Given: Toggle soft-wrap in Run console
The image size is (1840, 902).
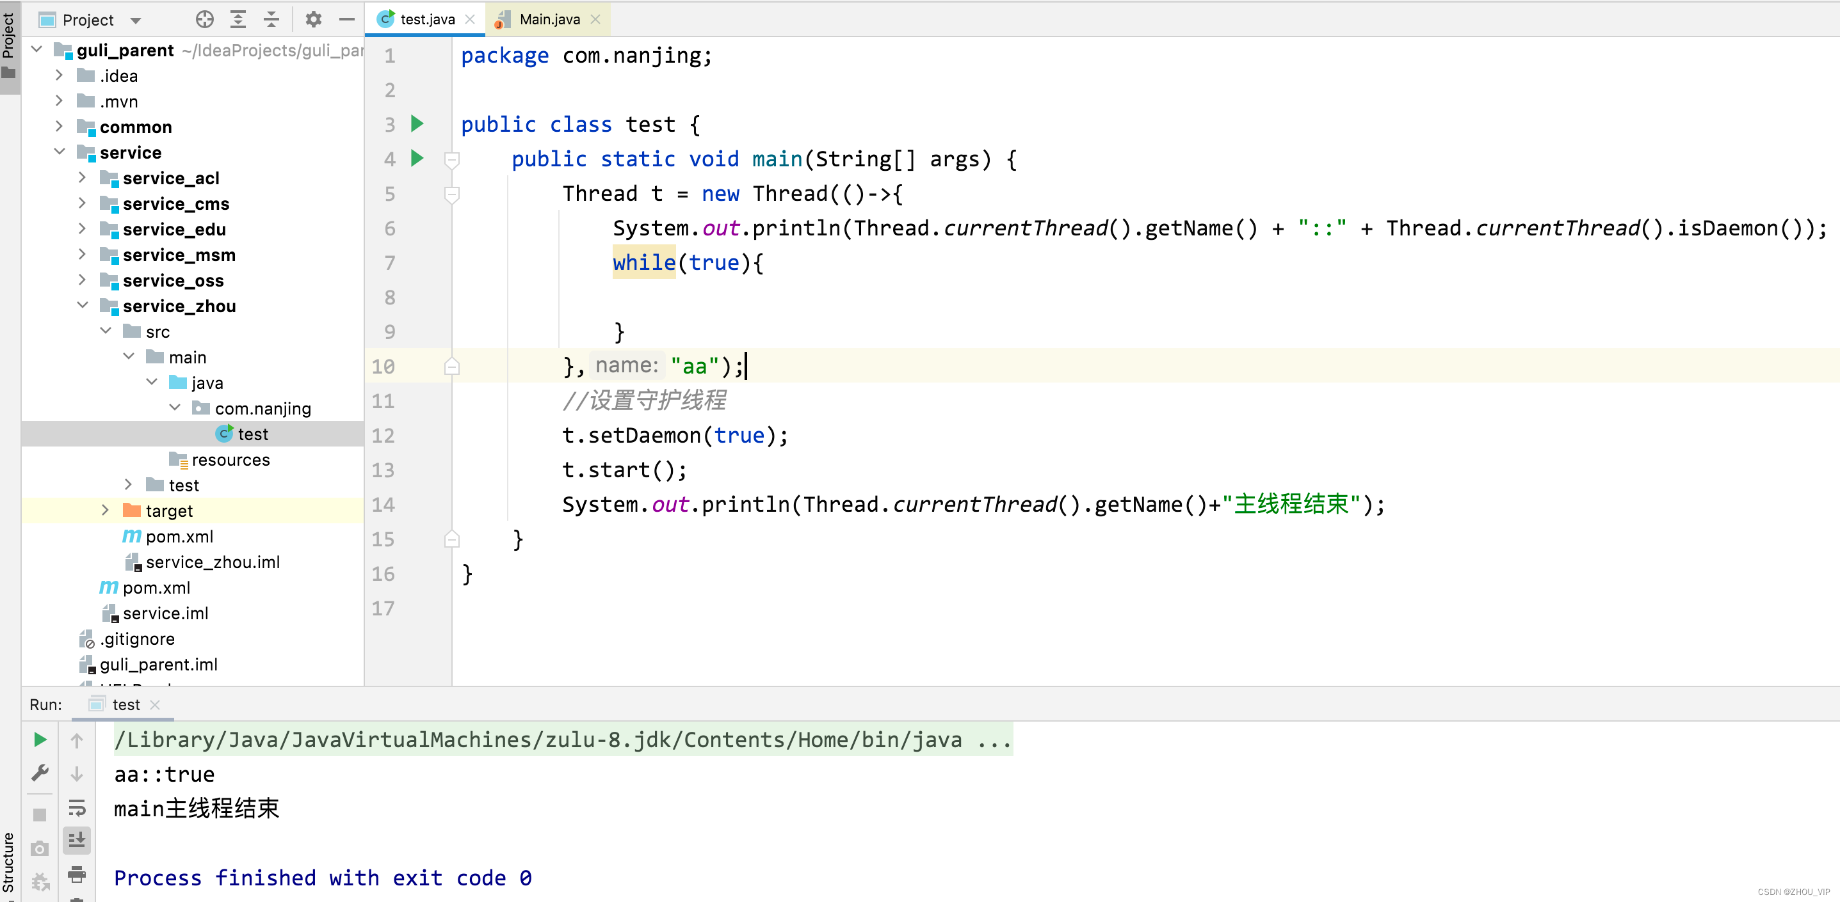Looking at the screenshot, I should [76, 808].
